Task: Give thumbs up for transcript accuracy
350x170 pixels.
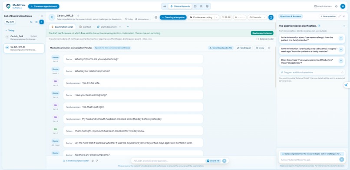Action: (92, 160)
